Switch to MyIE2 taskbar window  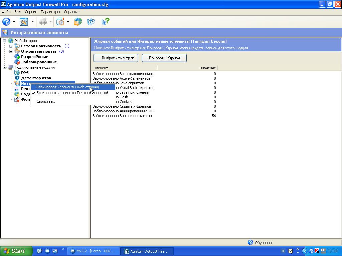tap(93, 251)
